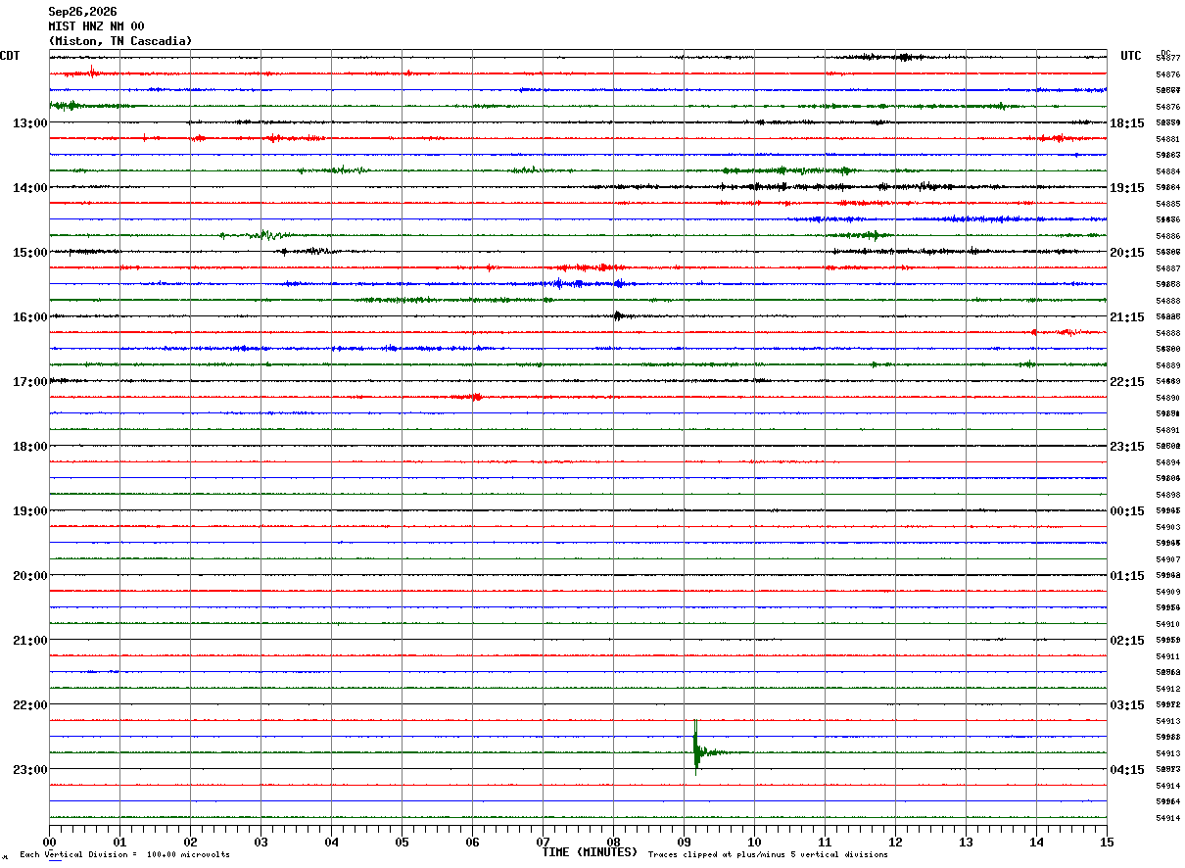The image size is (1185, 868).
Task: Select minute 06 on the bottom axis
Action: [472, 842]
